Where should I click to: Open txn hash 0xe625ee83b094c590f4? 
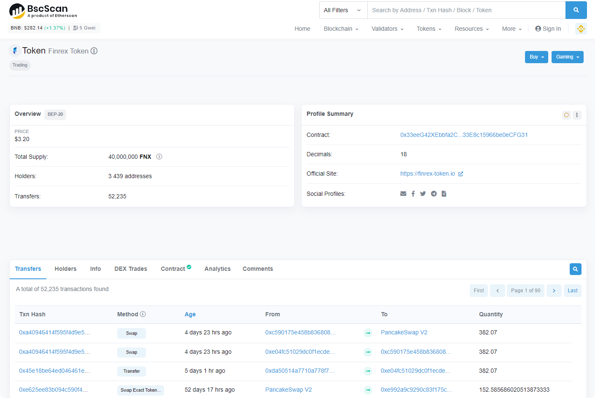pos(54,390)
